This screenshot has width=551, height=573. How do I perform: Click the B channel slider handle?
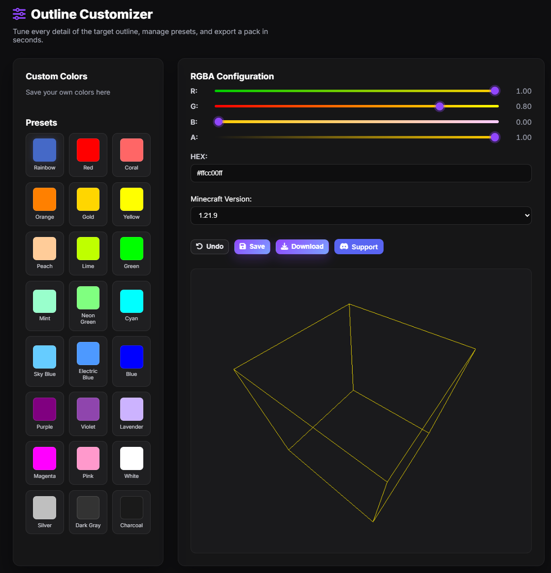(x=219, y=122)
